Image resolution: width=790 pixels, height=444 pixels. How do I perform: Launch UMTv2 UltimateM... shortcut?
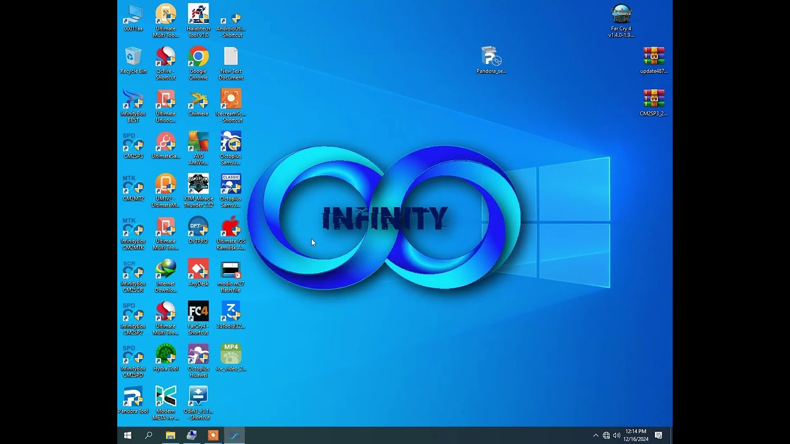[165, 191]
